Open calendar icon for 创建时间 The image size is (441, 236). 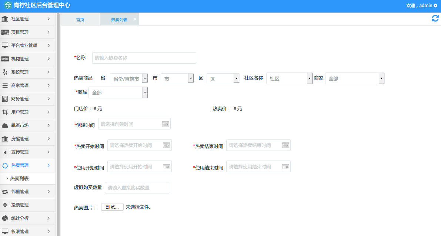166,124
